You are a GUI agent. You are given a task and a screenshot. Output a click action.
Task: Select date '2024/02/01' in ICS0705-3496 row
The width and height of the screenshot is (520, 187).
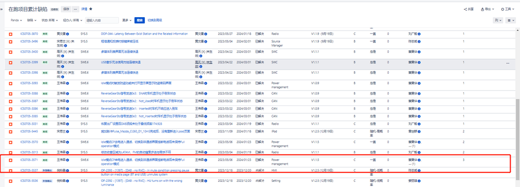(243, 42)
